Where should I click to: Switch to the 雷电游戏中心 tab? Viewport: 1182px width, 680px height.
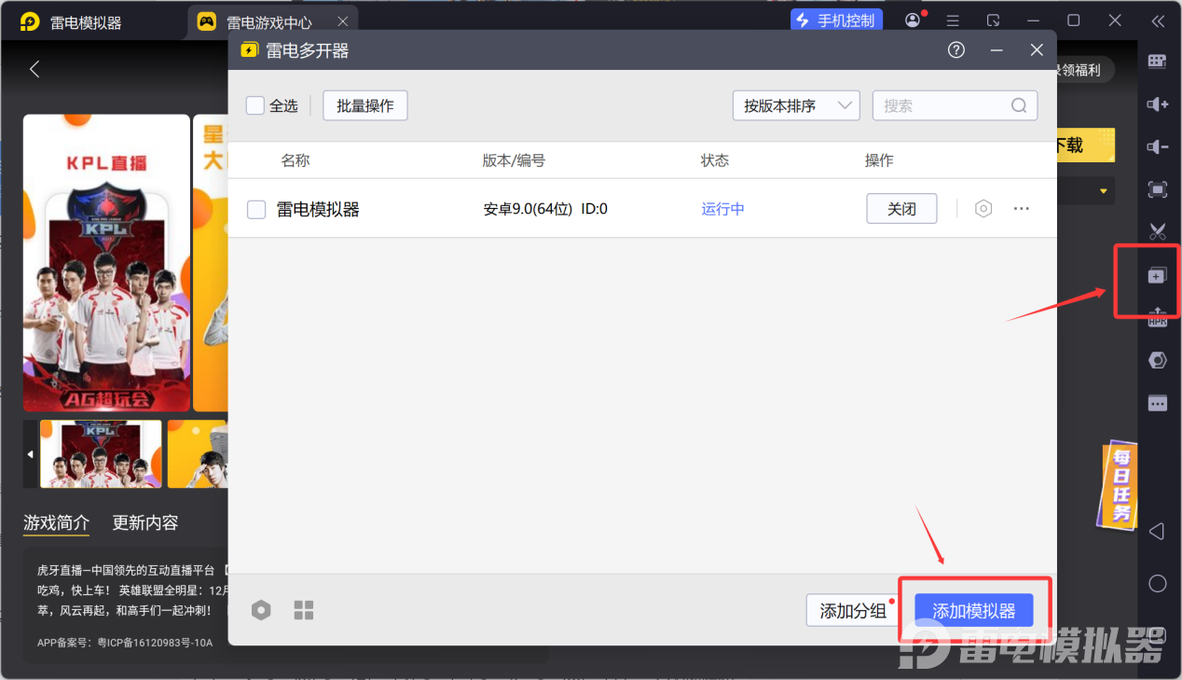click(x=268, y=21)
